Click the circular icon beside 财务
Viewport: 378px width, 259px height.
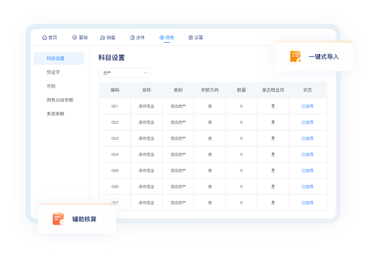(x=162, y=38)
